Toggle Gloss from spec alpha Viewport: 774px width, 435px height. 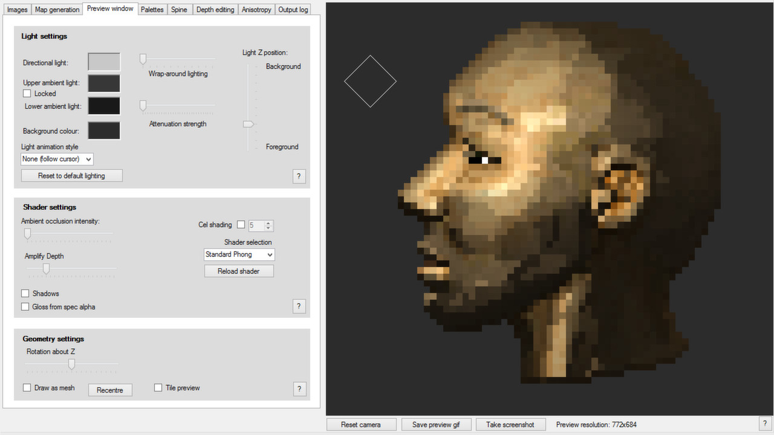(x=25, y=306)
